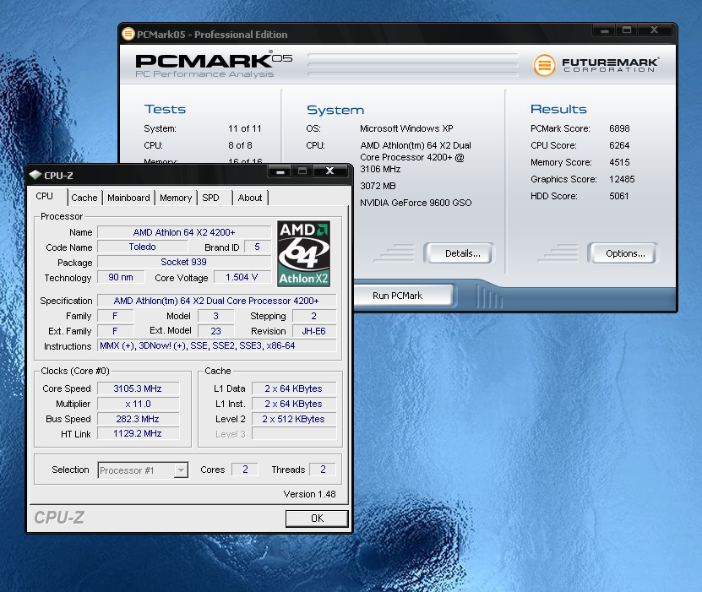
Task: Switch to the About tab in CPU-Z
Action: pos(250,198)
